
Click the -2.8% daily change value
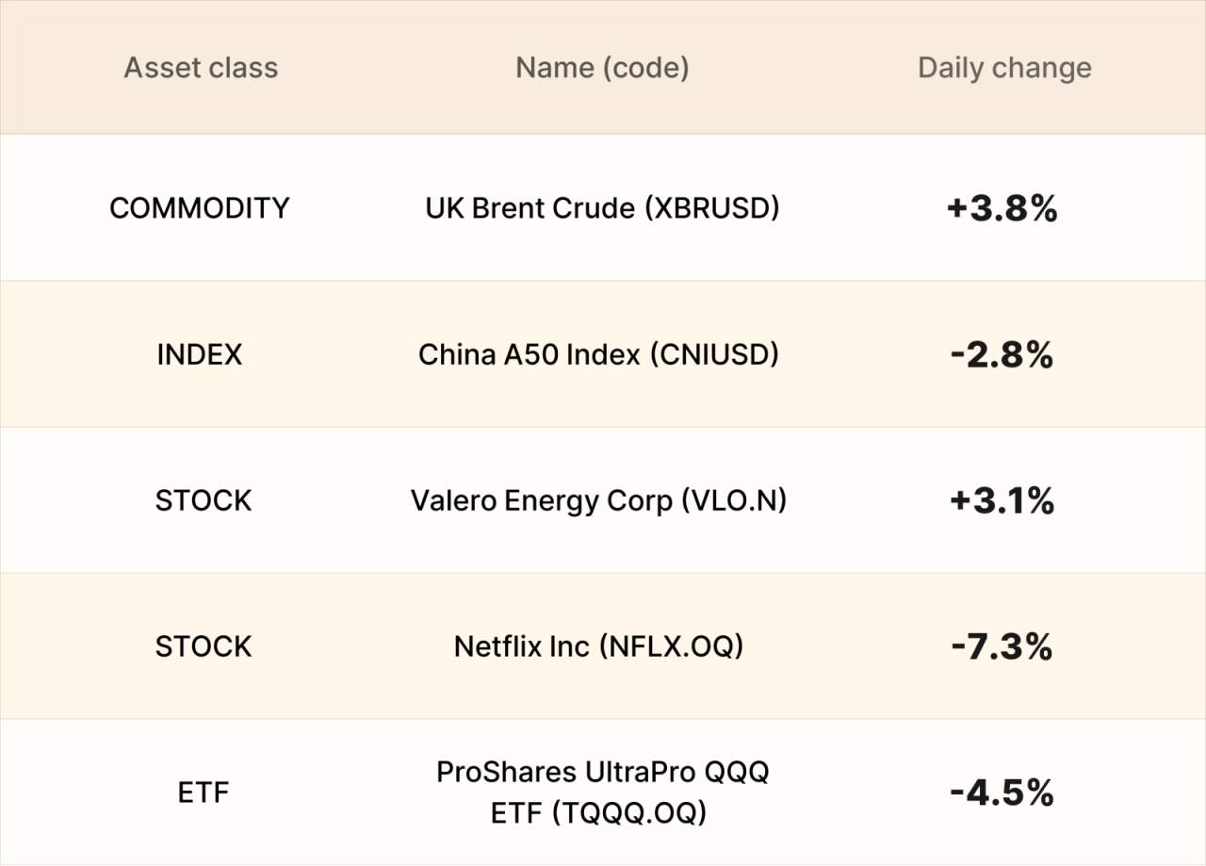pos(1002,354)
